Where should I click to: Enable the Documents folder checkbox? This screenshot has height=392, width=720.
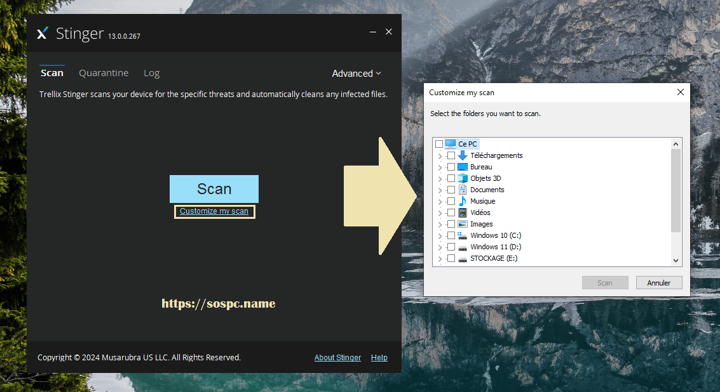[451, 190]
